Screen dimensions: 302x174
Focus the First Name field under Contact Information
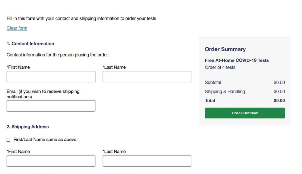click(51, 77)
